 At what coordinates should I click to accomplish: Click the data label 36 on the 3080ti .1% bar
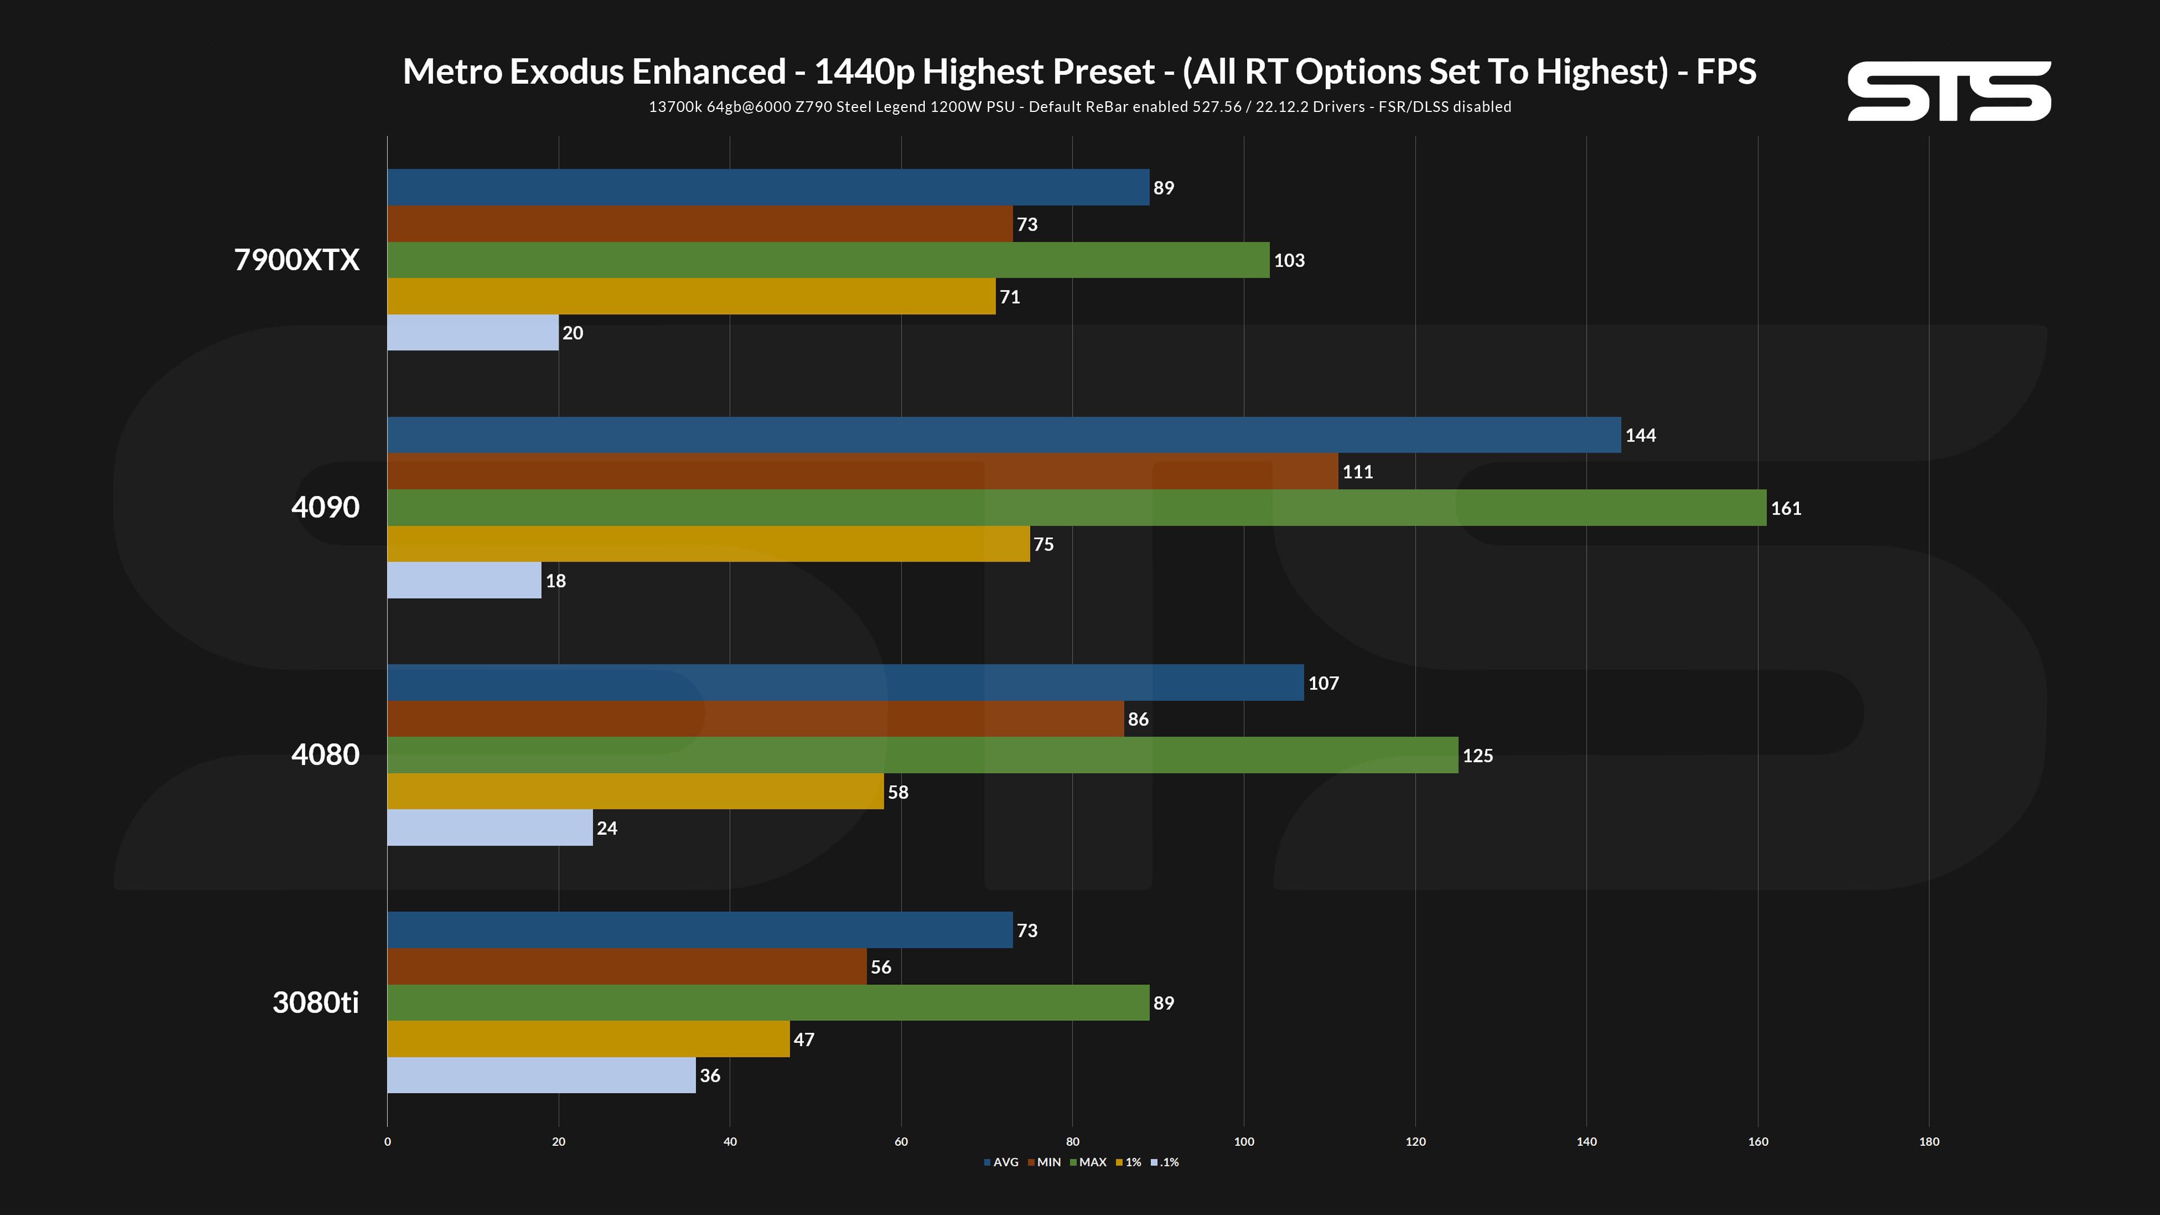click(x=710, y=1076)
